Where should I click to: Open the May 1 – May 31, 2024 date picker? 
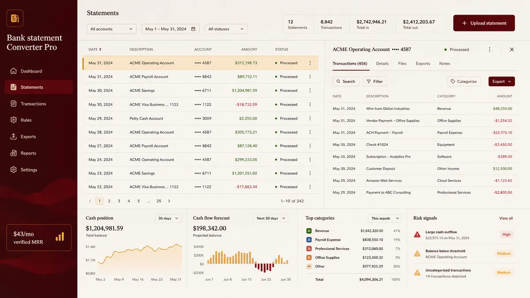click(x=170, y=29)
